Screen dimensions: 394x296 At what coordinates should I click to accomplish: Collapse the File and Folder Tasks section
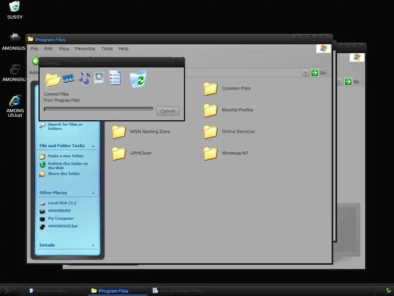pyautogui.click(x=93, y=146)
